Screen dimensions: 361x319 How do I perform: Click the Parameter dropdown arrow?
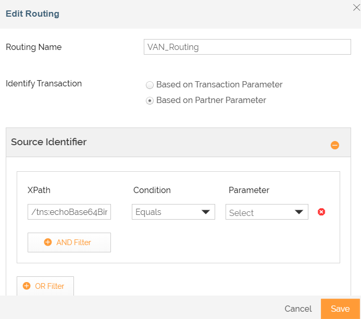coord(299,212)
